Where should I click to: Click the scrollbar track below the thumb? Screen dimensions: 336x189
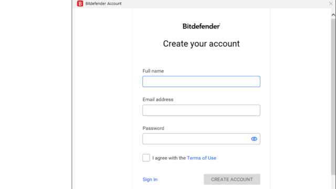click(x=333, y=182)
